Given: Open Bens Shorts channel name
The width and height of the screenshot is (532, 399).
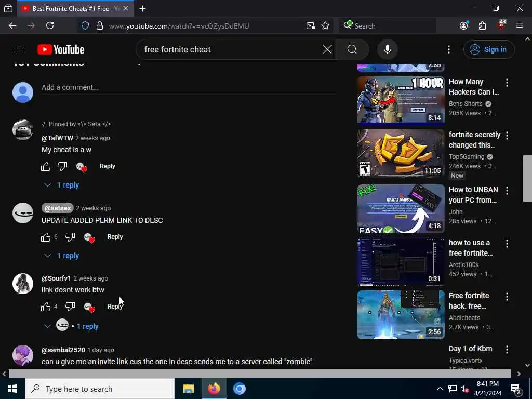Looking at the screenshot, I should pyautogui.click(x=465, y=104).
